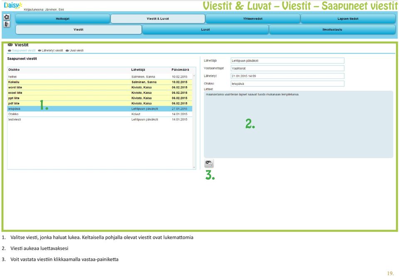
Task: Select the Viestit sub-tab
Action: (x=79, y=30)
